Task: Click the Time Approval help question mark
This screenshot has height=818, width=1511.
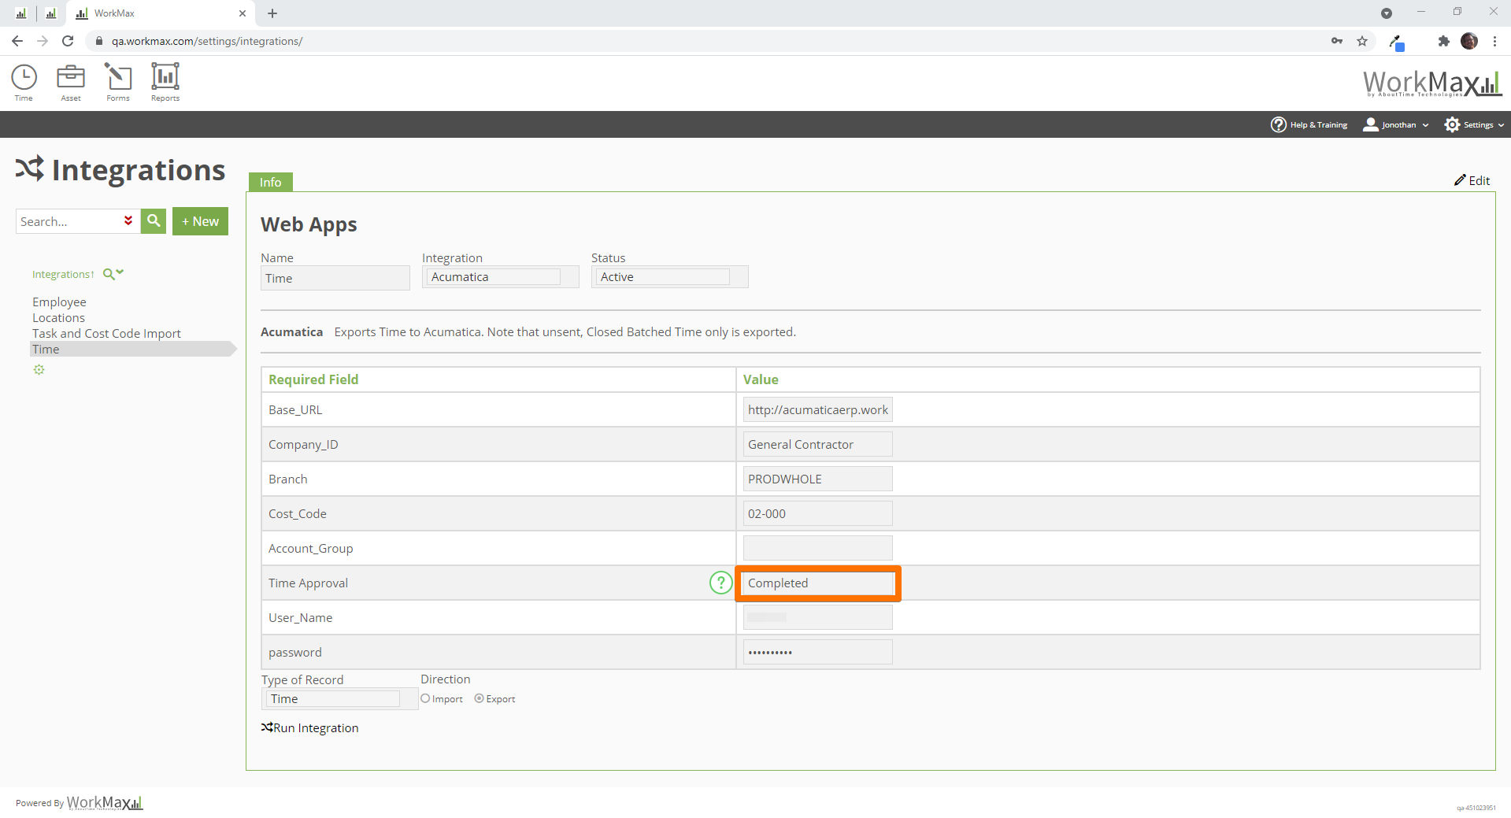Action: tap(720, 583)
